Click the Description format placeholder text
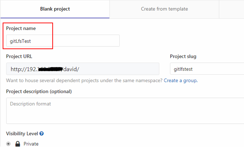244x150 pixels. (x=30, y=104)
